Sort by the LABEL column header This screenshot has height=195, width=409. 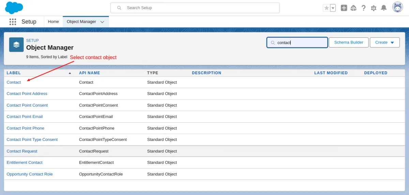14,73
